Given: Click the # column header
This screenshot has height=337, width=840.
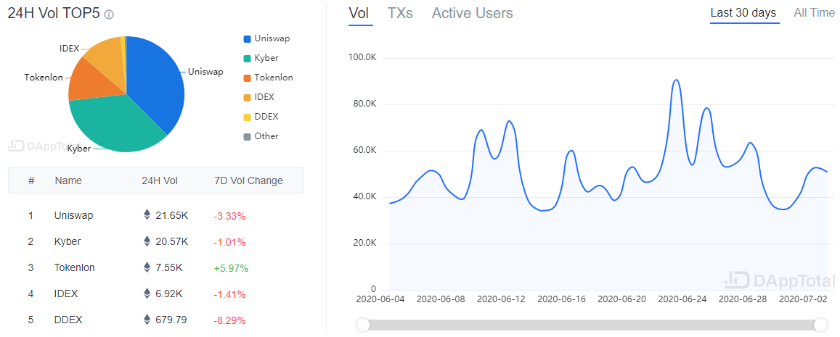Looking at the screenshot, I should [31, 180].
